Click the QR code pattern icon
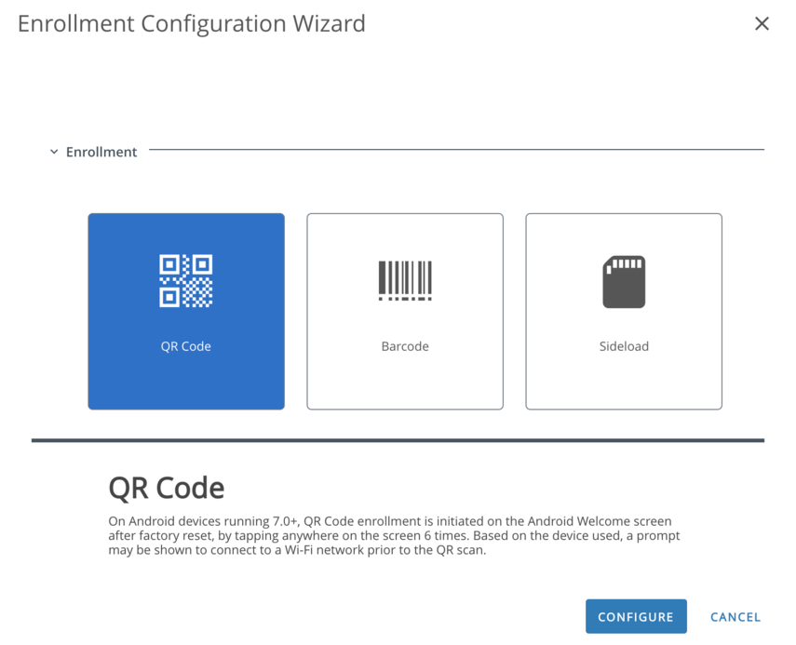This screenshot has height=645, width=796. pos(186,280)
